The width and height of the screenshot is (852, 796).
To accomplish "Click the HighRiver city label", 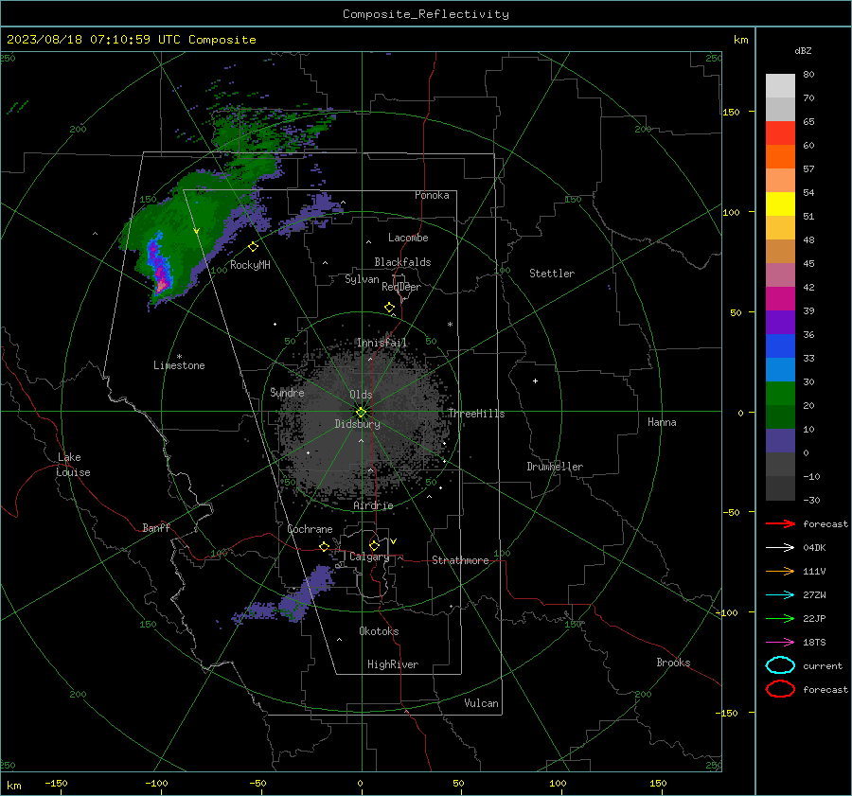I will (393, 664).
